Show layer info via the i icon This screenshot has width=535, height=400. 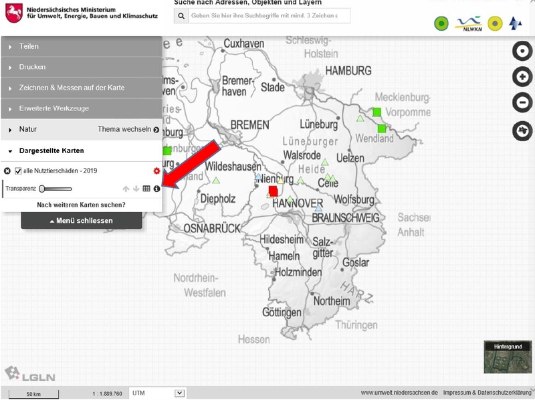(157, 189)
